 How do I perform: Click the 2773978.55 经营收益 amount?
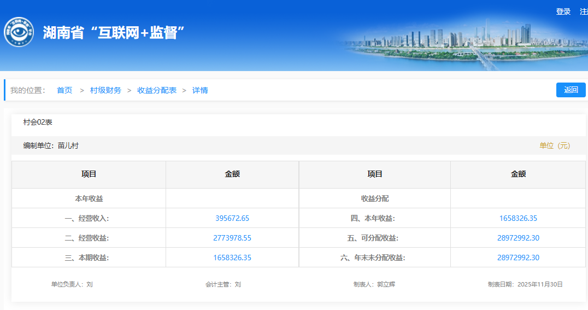(232, 238)
